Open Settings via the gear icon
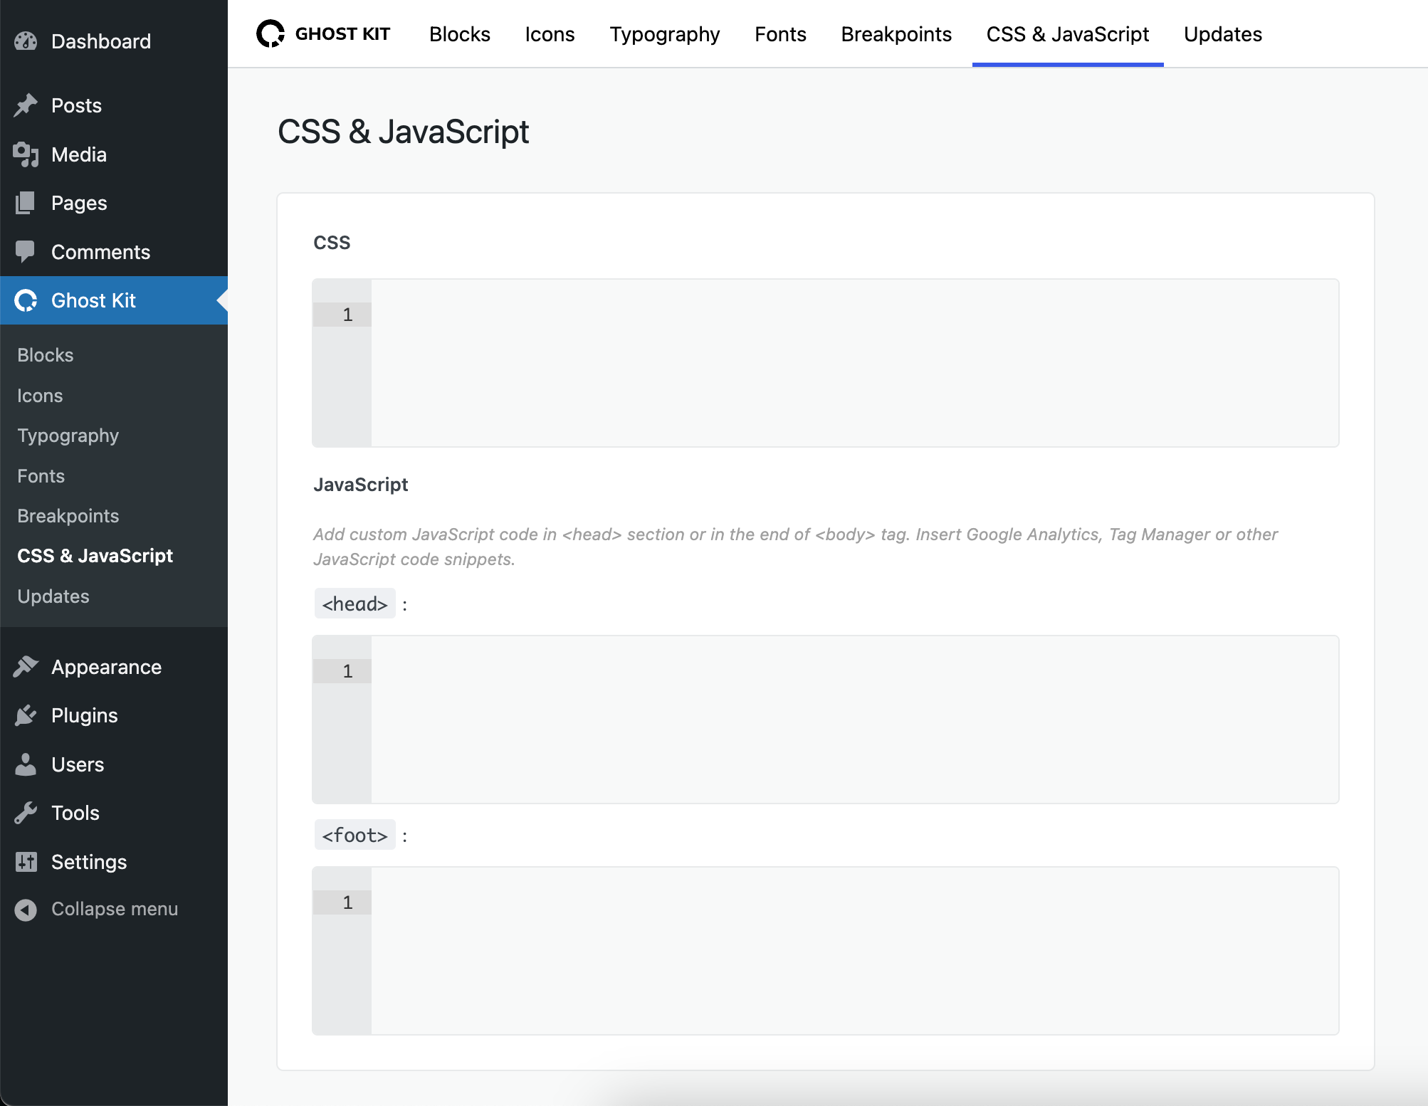 click(26, 861)
